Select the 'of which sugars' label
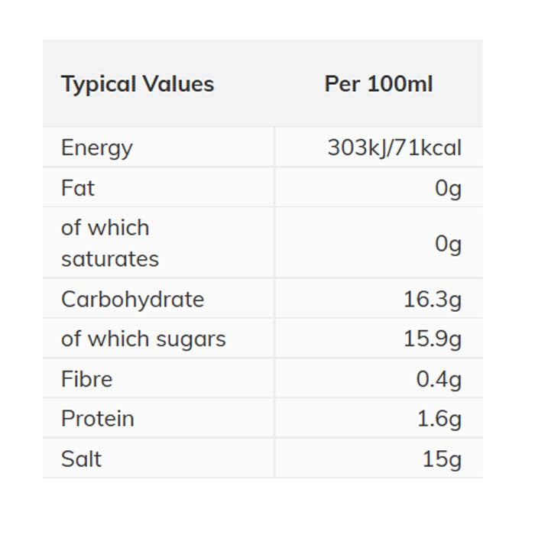Image resolution: width=535 pixels, height=535 pixels. pos(144,339)
